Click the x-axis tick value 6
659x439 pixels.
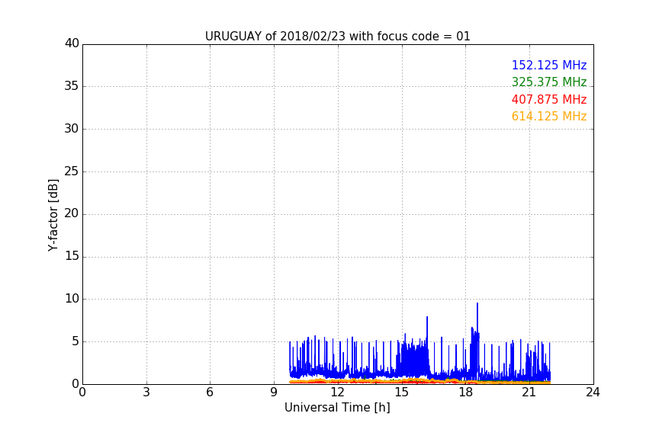210,393
